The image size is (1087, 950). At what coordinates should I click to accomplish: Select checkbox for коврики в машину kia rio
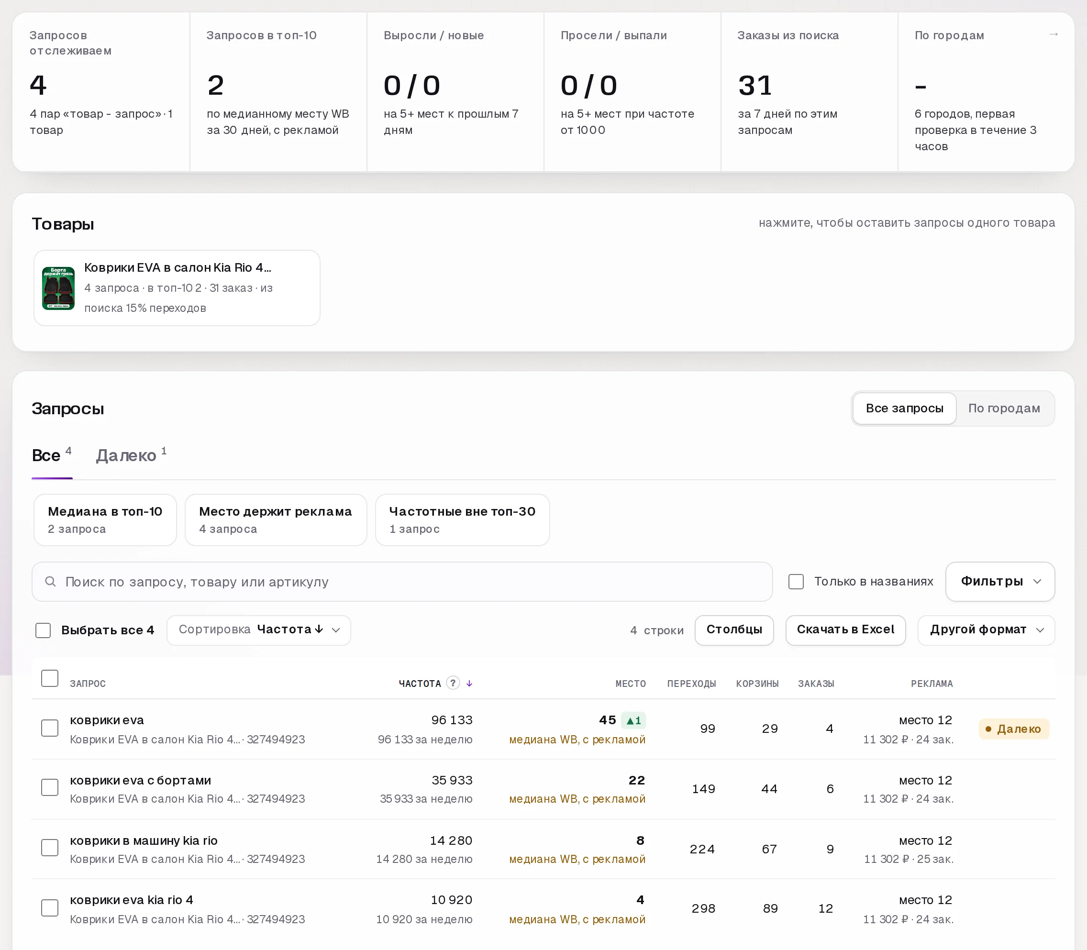[50, 847]
